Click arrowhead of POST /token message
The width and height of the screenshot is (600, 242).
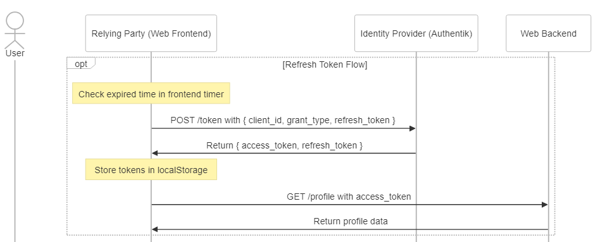point(413,128)
